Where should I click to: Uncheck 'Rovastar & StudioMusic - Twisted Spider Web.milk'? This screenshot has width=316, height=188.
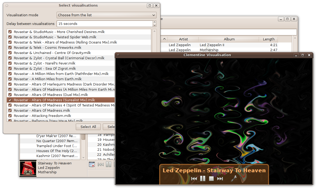click(x=10, y=37)
